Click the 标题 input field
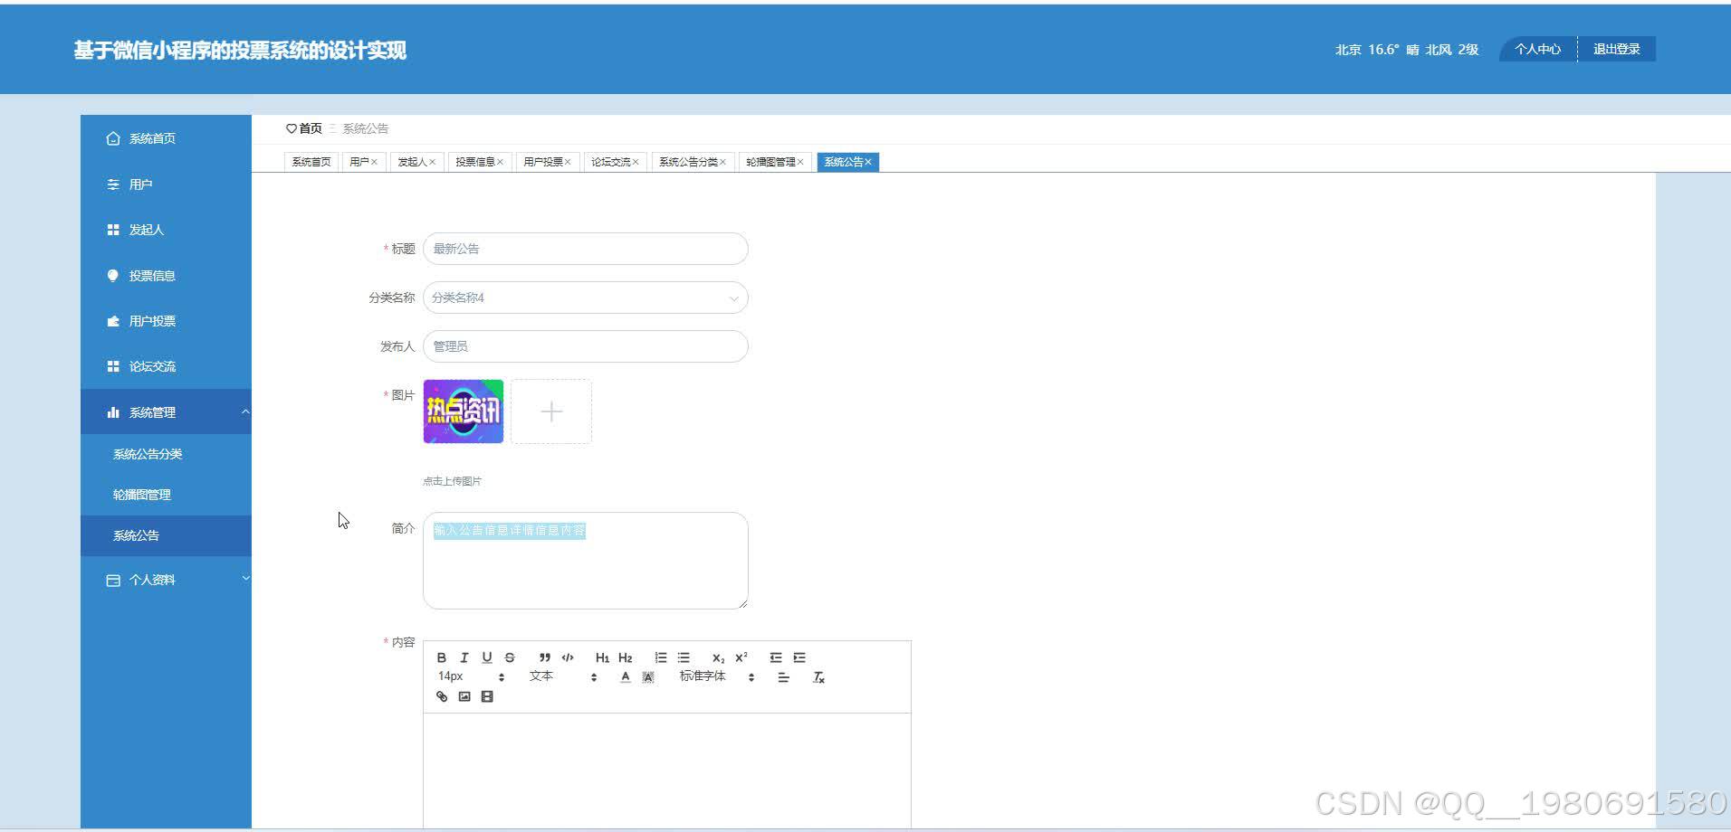Screen dimensions: 1731x832 coord(586,249)
